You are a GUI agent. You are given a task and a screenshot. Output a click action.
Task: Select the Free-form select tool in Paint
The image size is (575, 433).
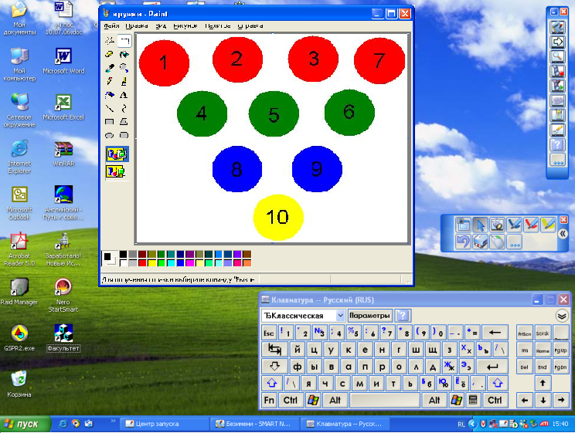click(109, 41)
